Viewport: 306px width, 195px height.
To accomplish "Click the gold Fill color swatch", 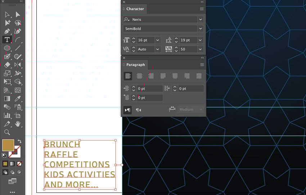I will pos(8,145).
